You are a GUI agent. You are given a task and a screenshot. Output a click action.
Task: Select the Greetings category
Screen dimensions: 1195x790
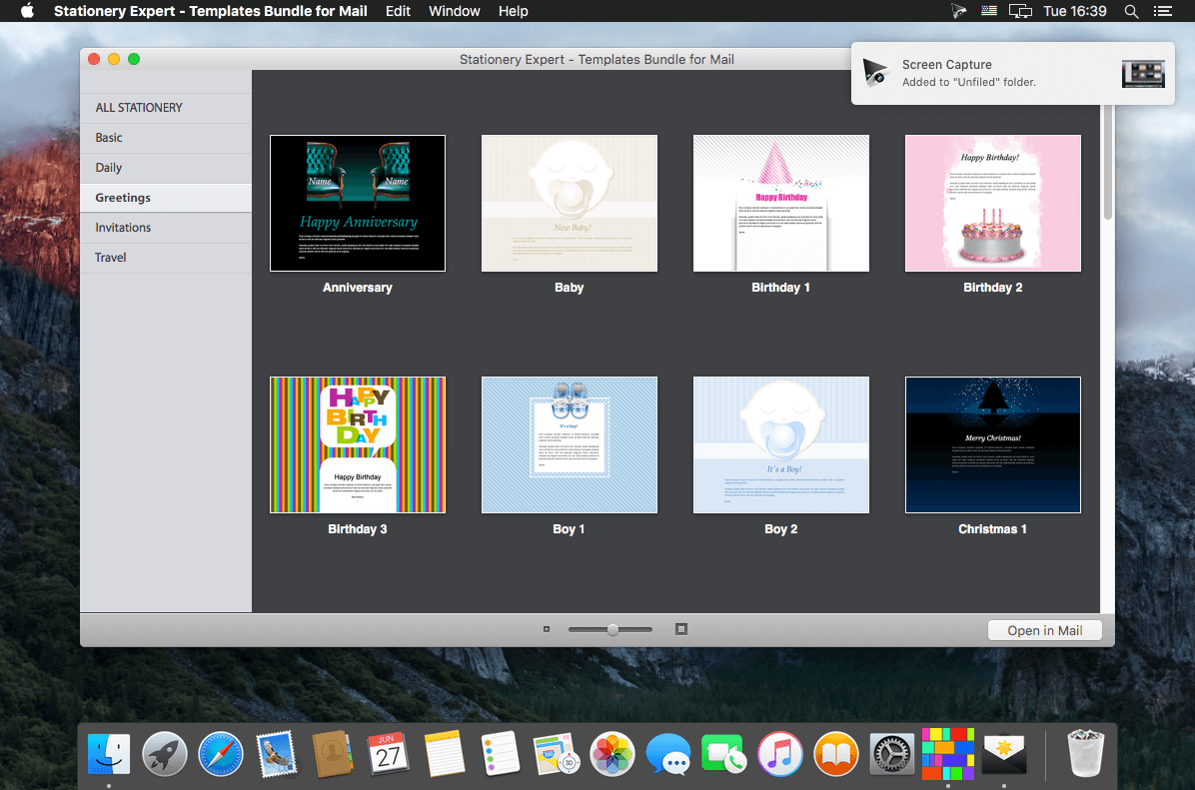pyautogui.click(x=166, y=198)
